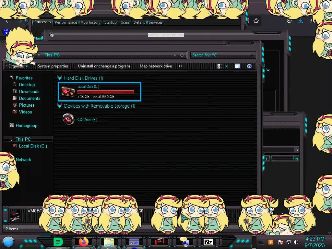Click the VM0B0 computer details icon
Screen dimensions: 332x249
[x=15, y=215]
